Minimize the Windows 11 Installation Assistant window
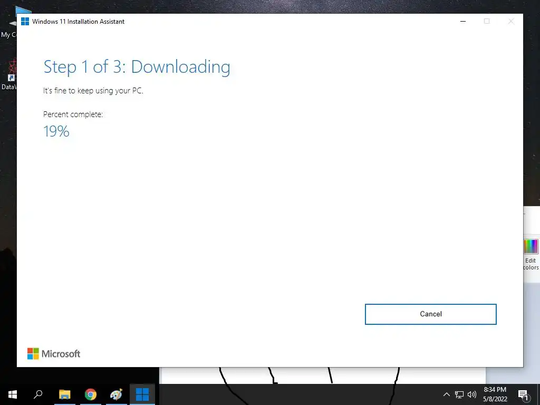This screenshot has width=540, height=405. point(463,21)
